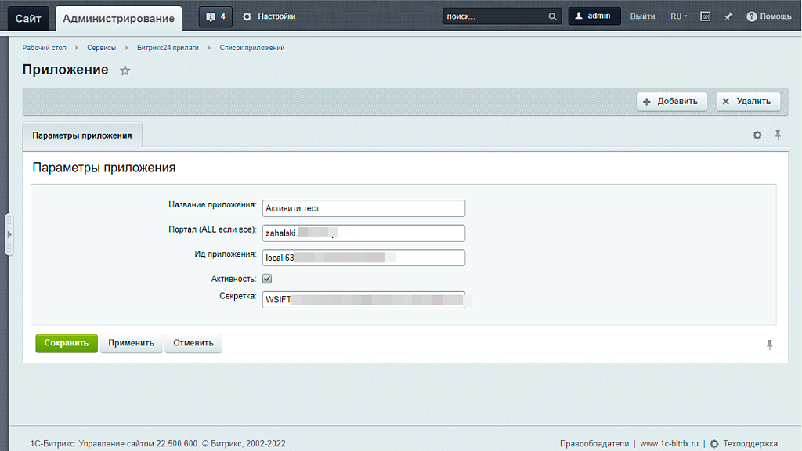Go to Список приложений breadcrumb link
This screenshot has width=802, height=451.
click(251, 48)
